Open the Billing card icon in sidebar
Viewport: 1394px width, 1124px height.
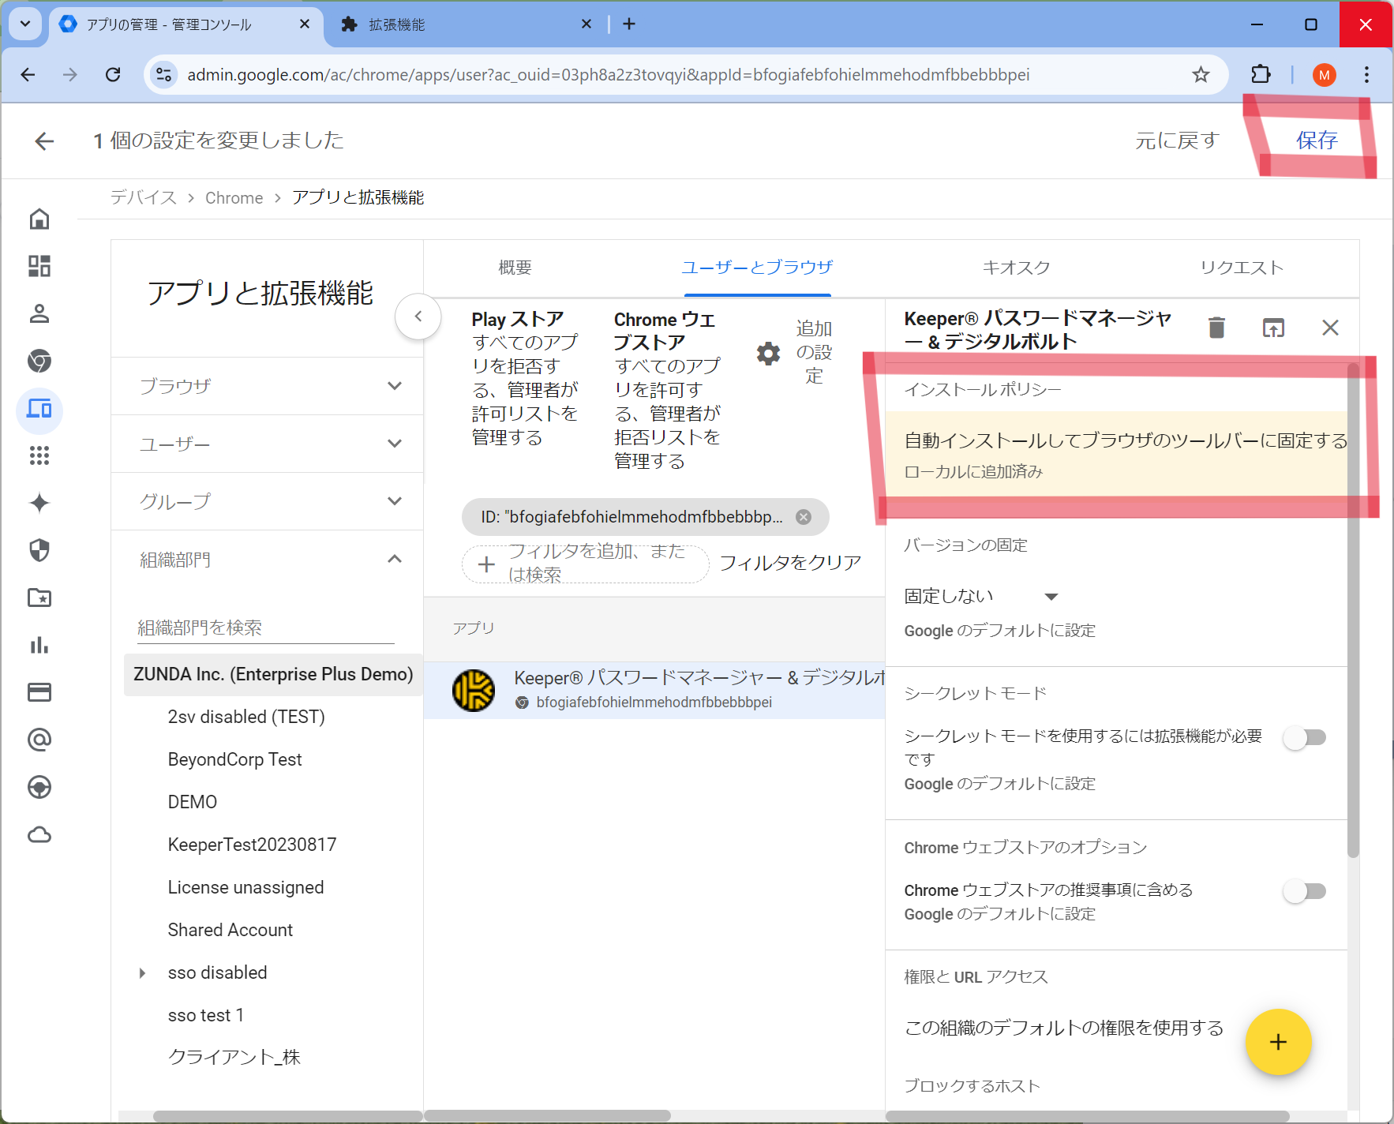pos(39,692)
